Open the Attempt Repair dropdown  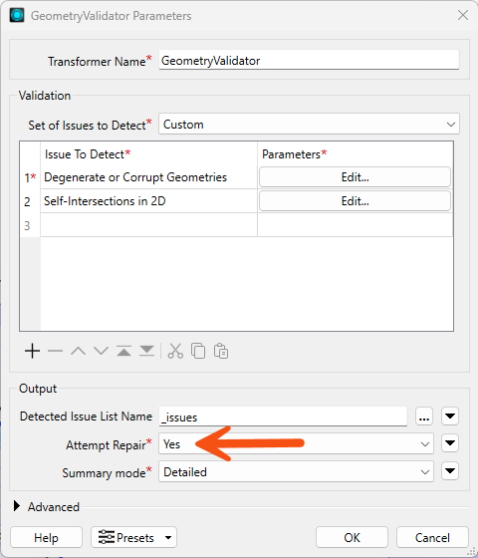coord(296,443)
